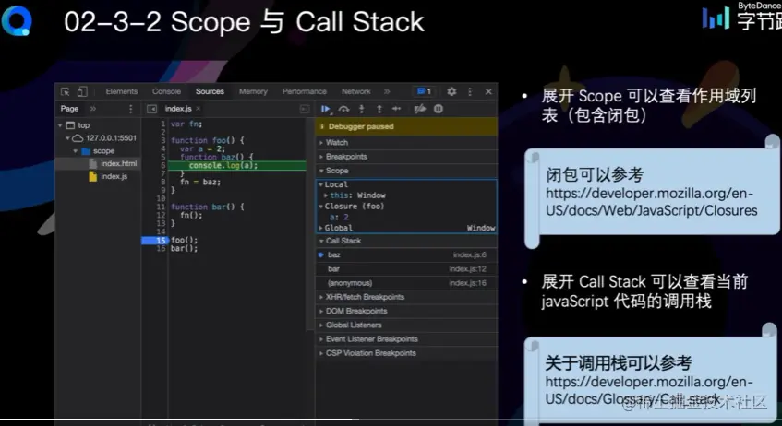Open the navigator pane three-dot menu
The height and width of the screenshot is (426, 782).
131,109
